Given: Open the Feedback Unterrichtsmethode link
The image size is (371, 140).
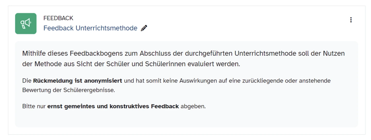Looking at the screenshot, I should (90, 28).
